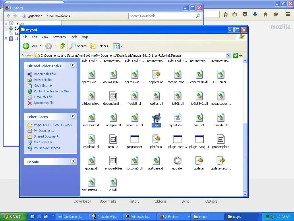294x221 pixels.
Task: Select the mypal.VisualElementsManifest file icon
Action: [x=177, y=118]
